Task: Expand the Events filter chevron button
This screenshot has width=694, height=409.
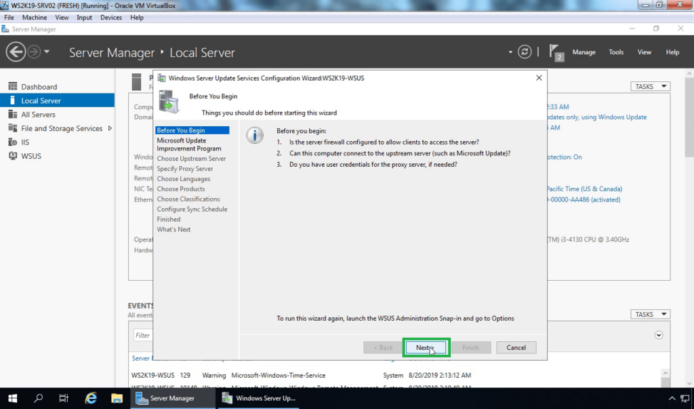Action: point(659,335)
